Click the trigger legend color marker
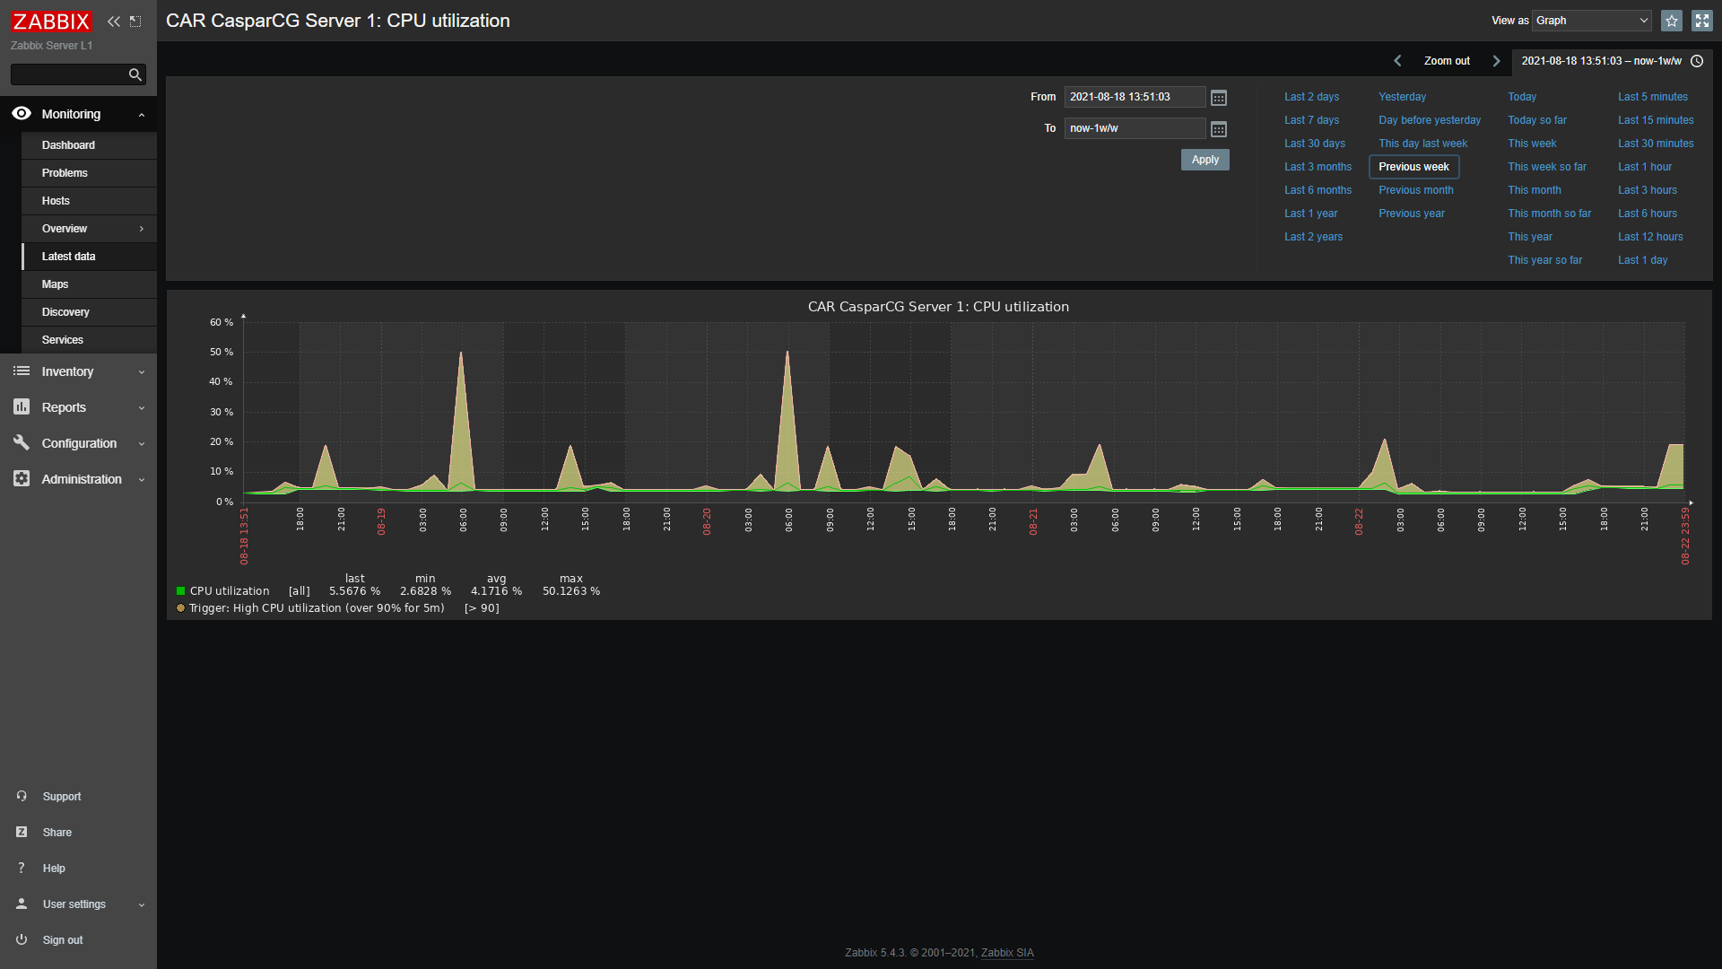Viewport: 1722px width, 969px height. click(x=180, y=608)
